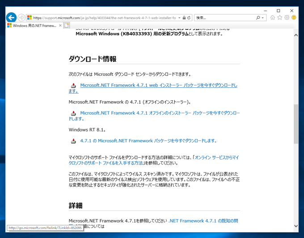Click the Microsoft Windows (KB4033393) bold text

click(x=132, y=33)
